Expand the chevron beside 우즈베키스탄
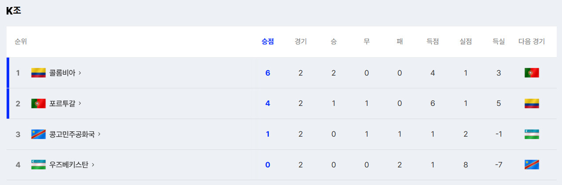Viewport: 562px width, 185px height. pyautogui.click(x=93, y=165)
